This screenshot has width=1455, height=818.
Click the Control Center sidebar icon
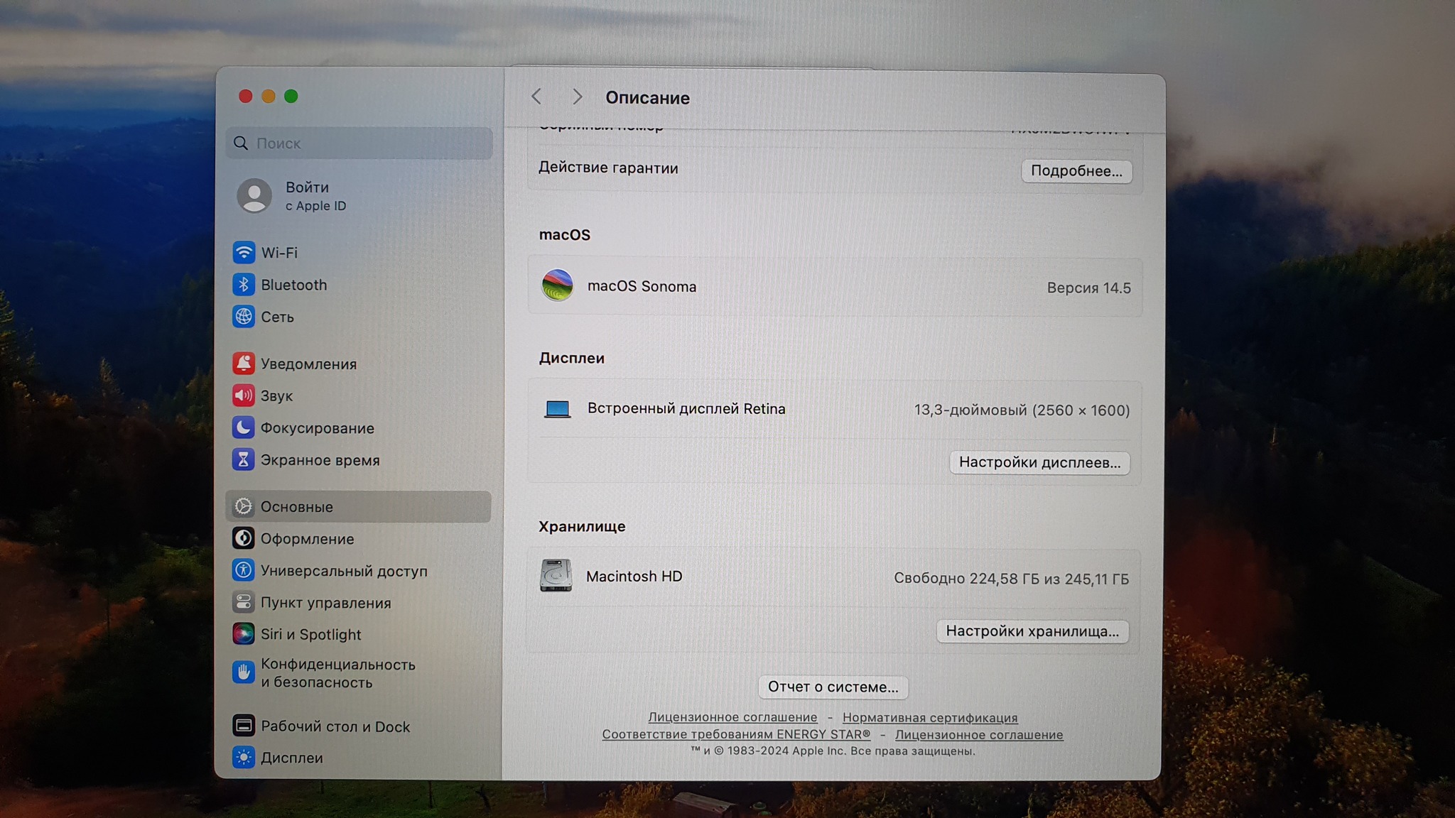[x=244, y=602]
